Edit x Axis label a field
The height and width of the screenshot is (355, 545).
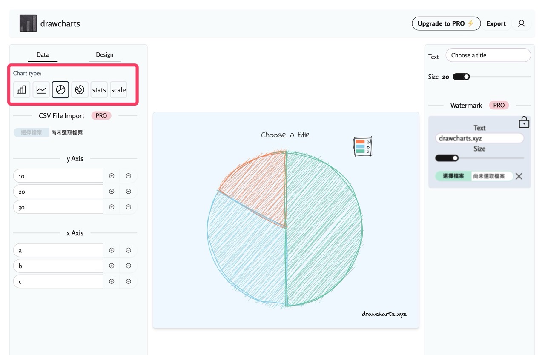tap(58, 250)
